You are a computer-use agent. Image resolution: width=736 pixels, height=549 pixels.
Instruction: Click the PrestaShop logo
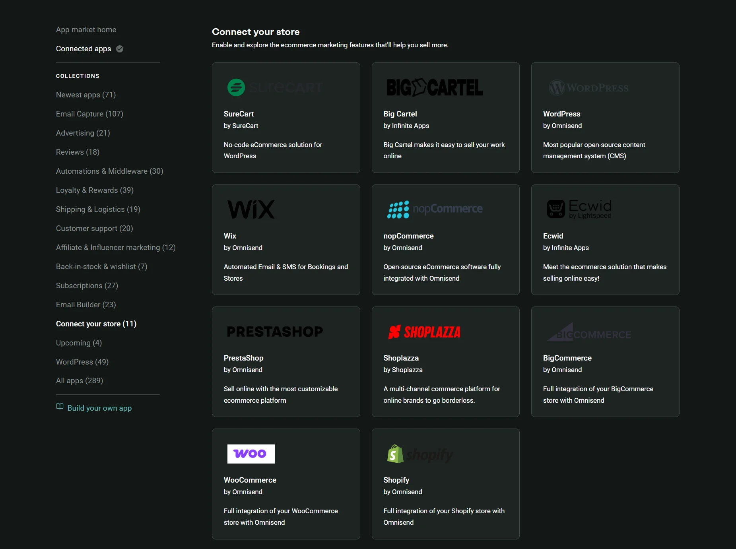(x=275, y=332)
